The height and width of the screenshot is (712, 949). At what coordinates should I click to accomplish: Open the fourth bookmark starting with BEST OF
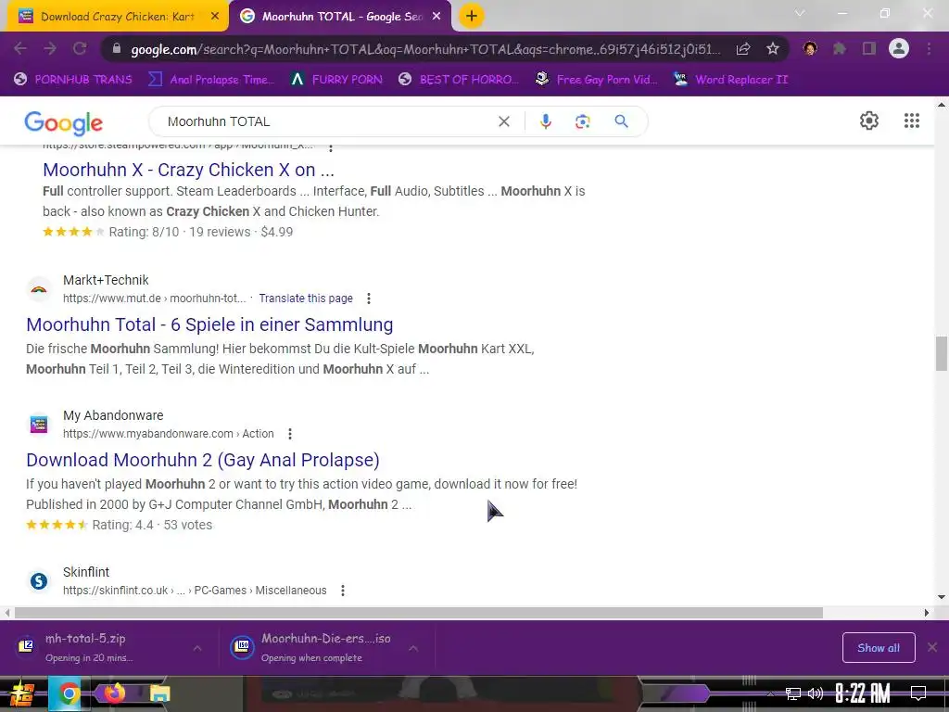[458, 80]
